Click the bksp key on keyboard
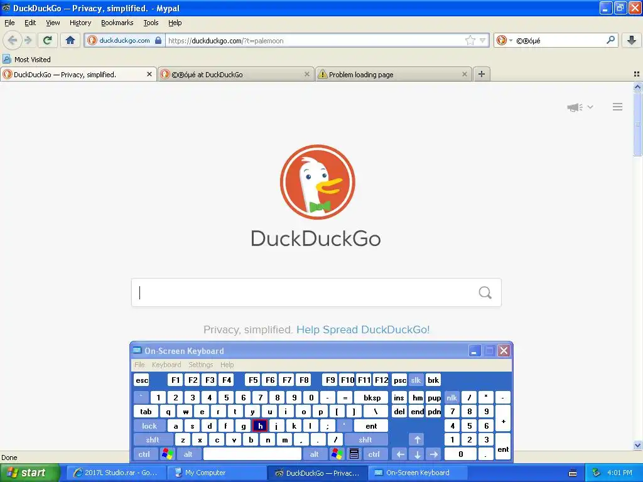Viewport: 643px width, 482px height. (372, 397)
